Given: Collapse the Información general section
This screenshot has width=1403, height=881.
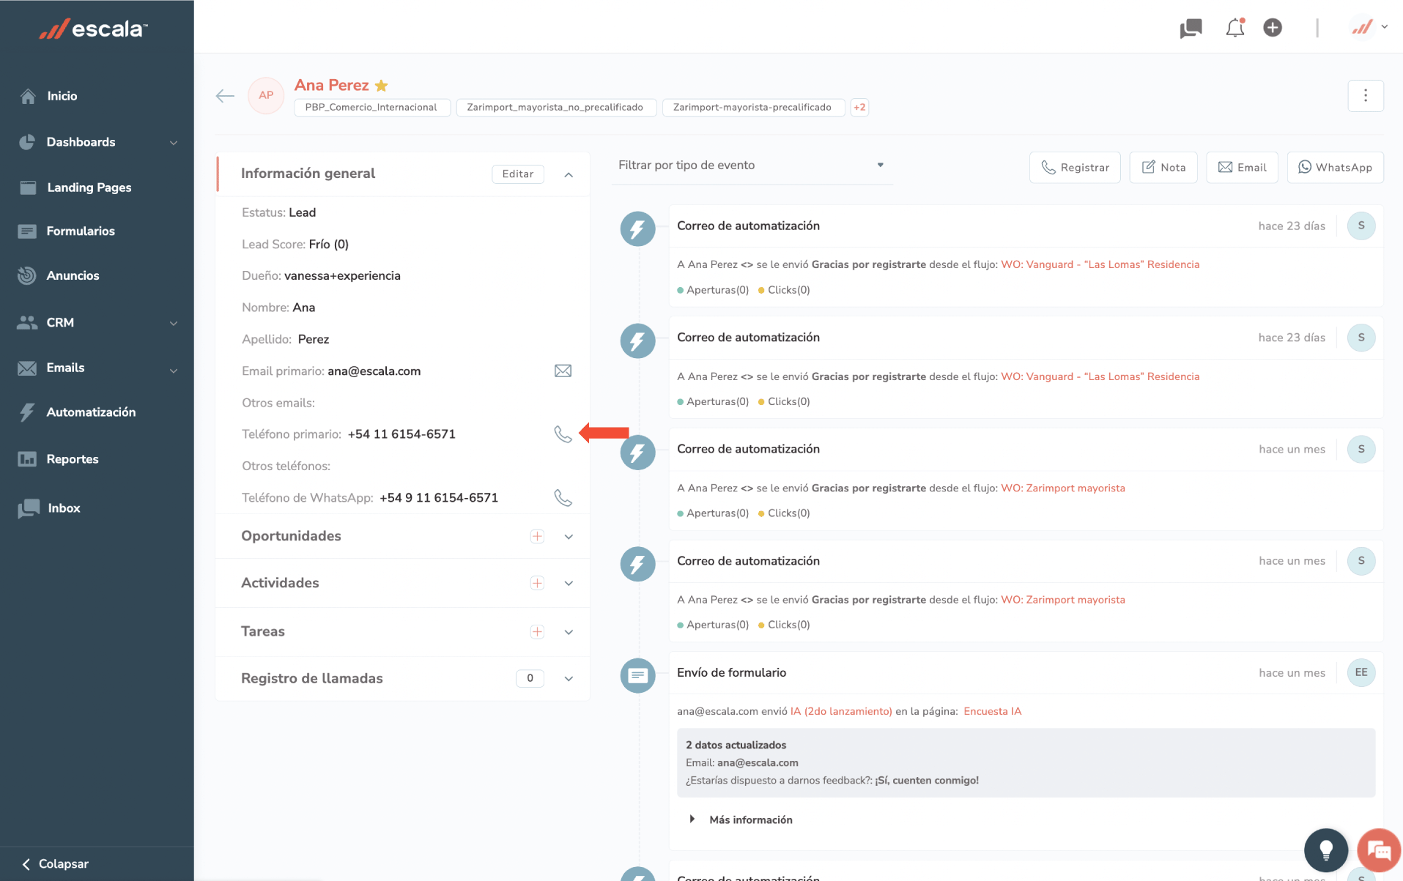Looking at the screenshot, I should click(569, 174).
